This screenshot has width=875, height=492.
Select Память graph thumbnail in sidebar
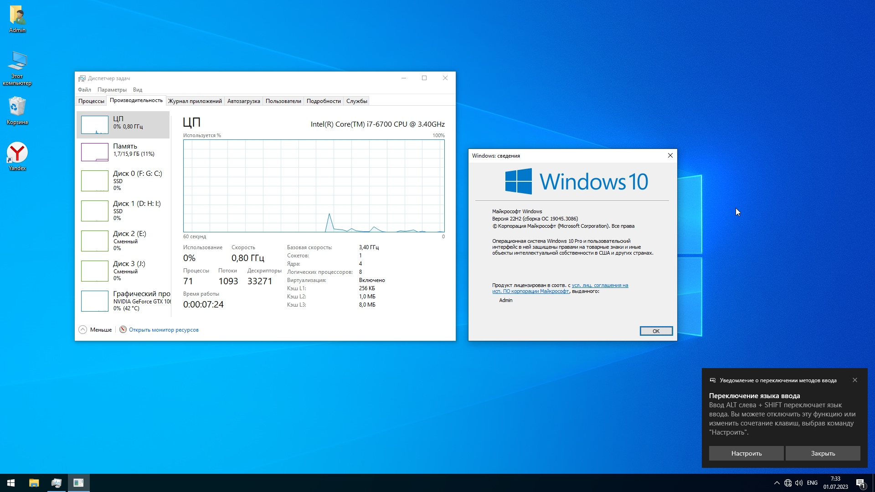(x=95, y=152)
